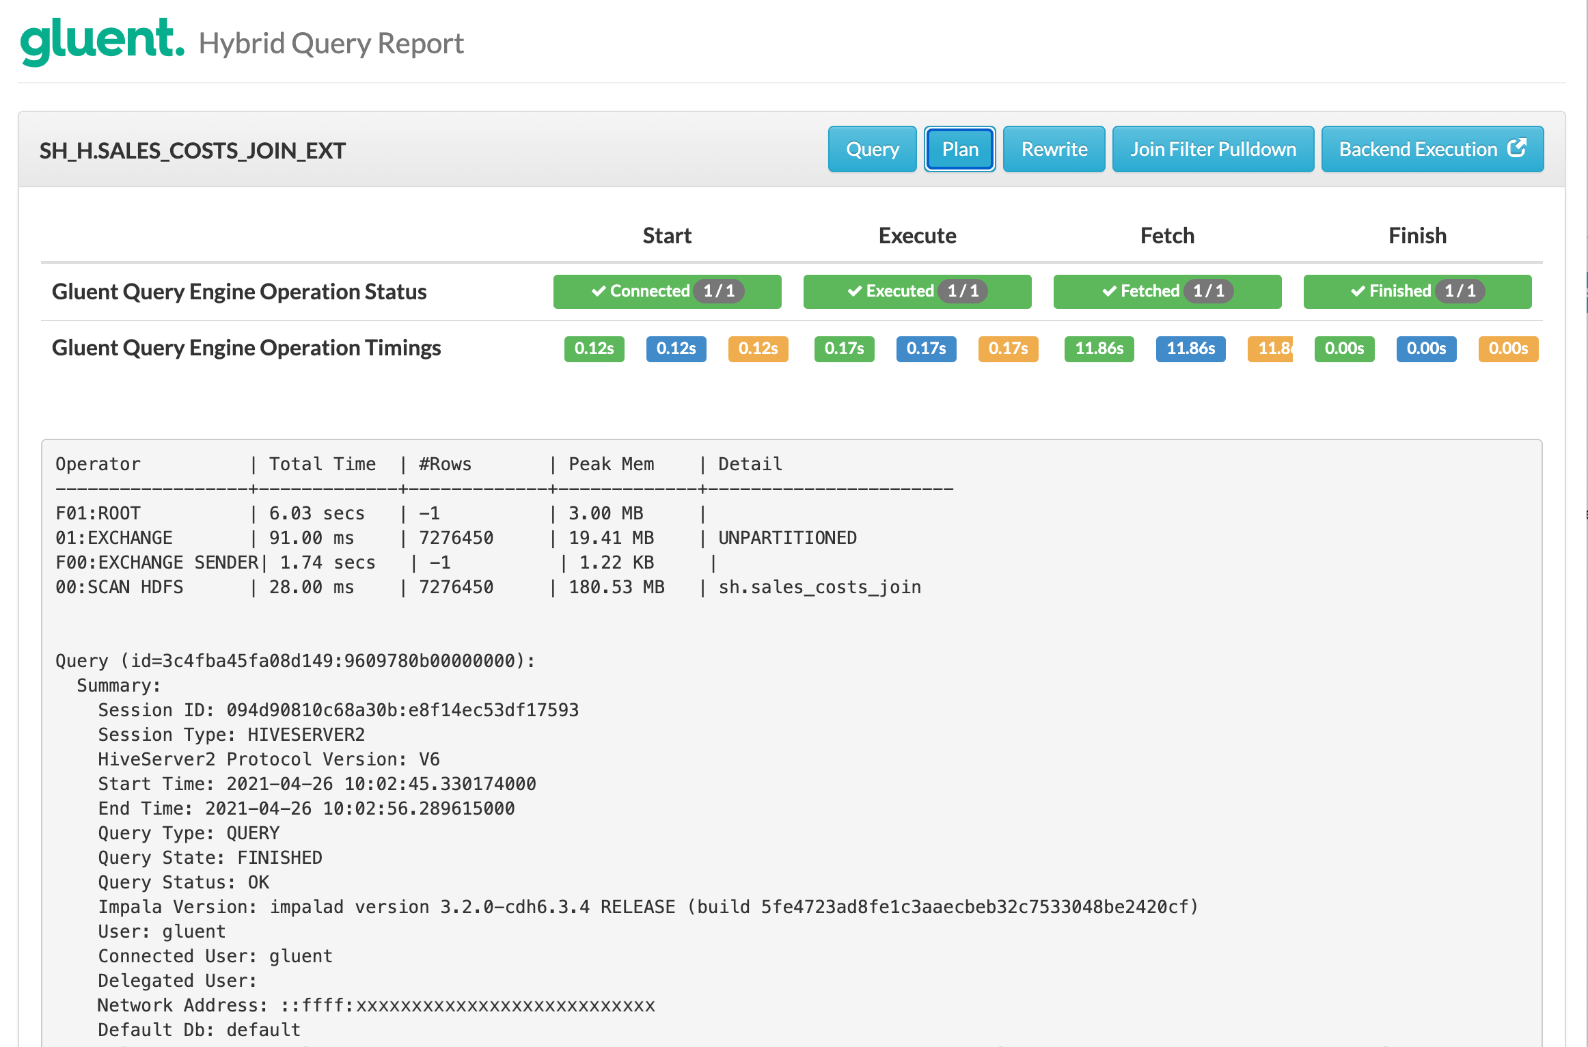This screenshot has height=1047, width=1588.
Task: Click the orange 0.00s Finish timing label
Action: click(x=1508, y=349)
